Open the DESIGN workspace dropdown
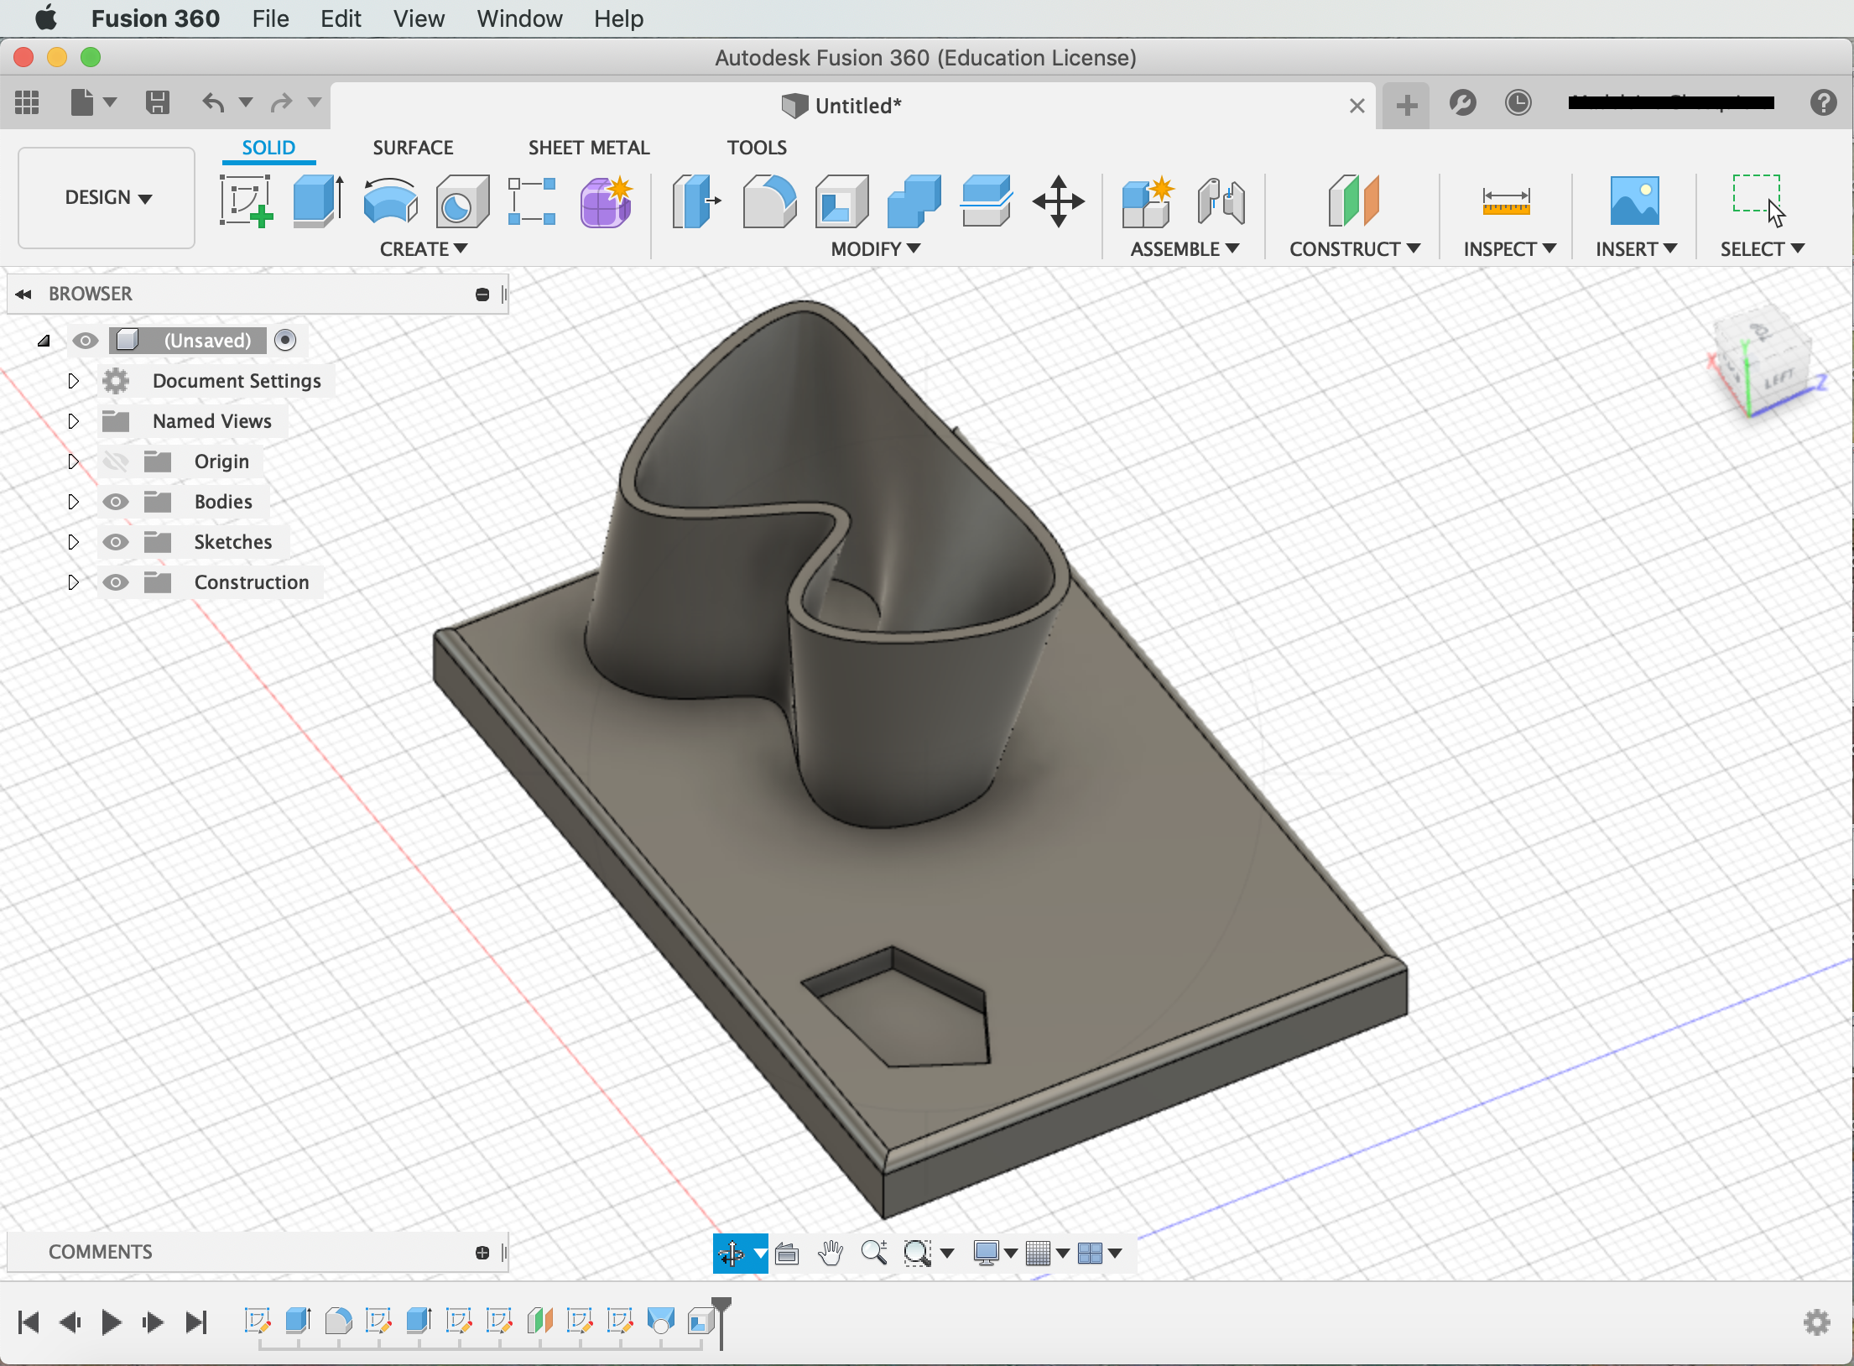The width and height of the screenshot is (1854, 1366). [x=107, y=198]
